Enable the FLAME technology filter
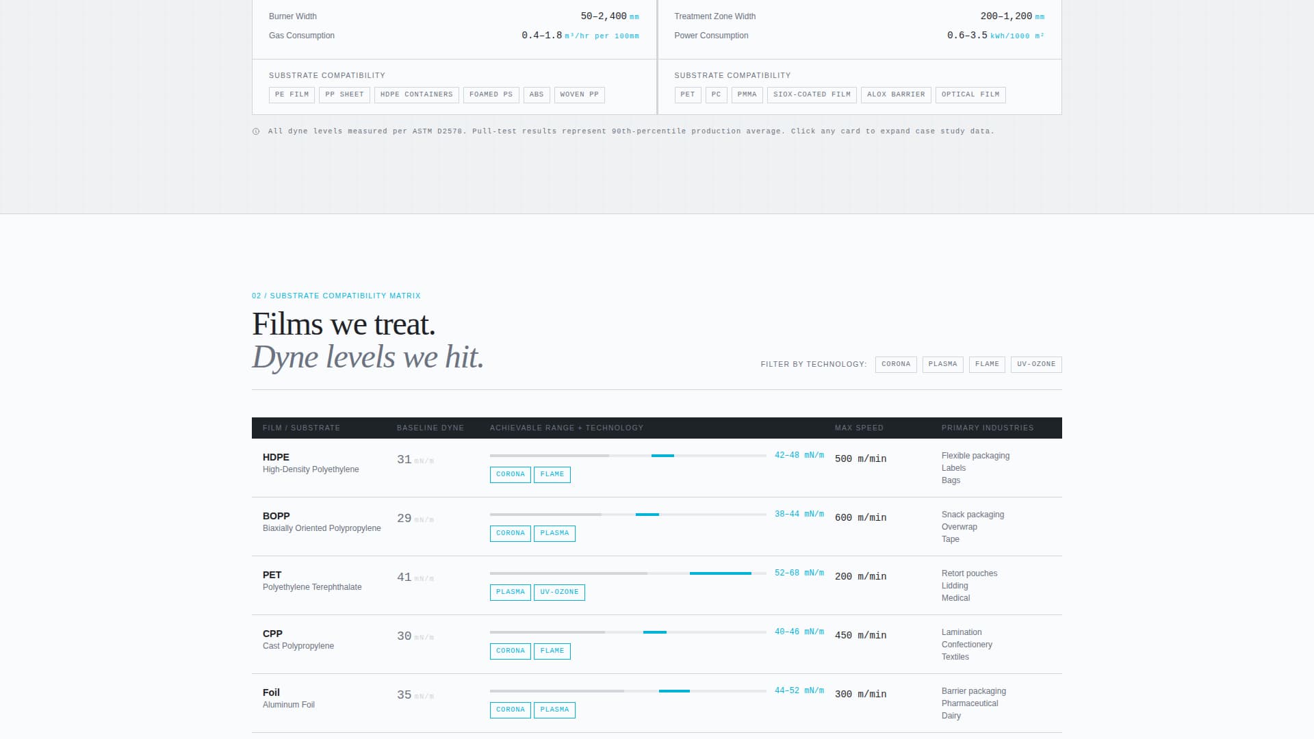Screen dimensions: 1314x739 pos(987,364)
